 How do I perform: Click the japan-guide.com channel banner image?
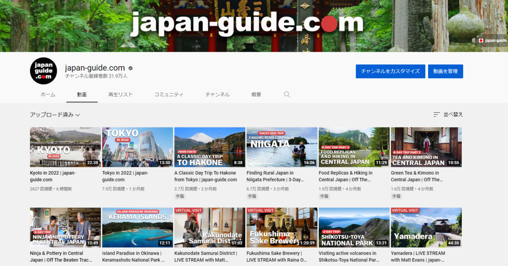coord(254,26)
